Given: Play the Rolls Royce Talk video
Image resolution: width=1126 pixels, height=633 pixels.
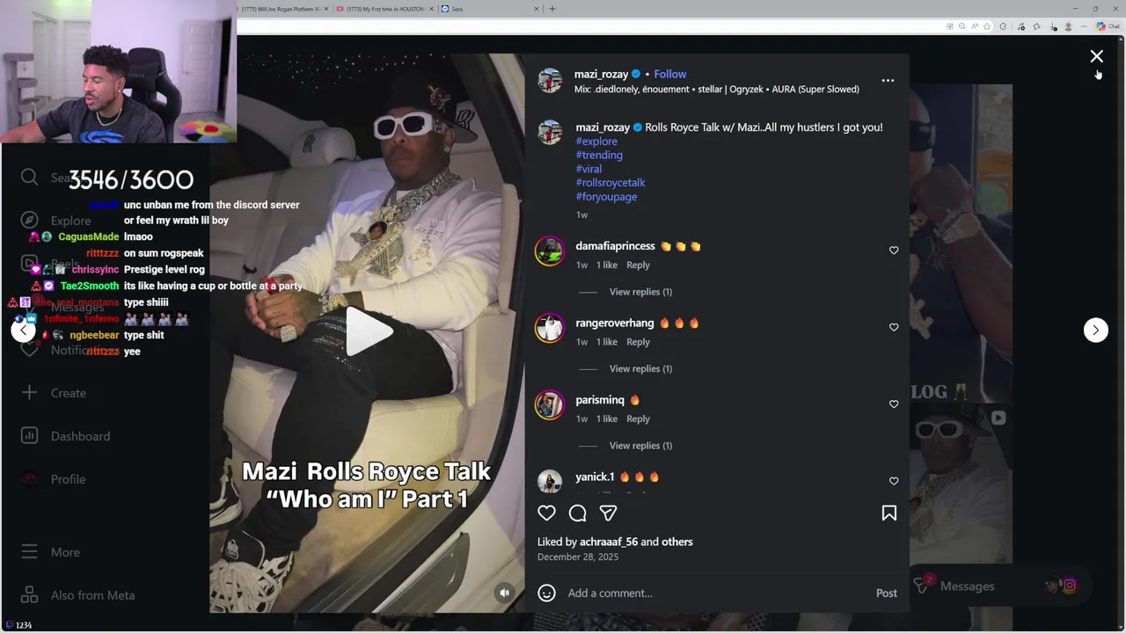Looking at the screenshot, I should [x=368, y=331].
